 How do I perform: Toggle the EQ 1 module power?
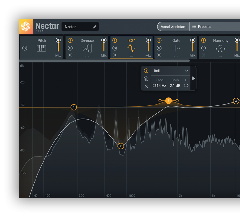click(115, 40)
